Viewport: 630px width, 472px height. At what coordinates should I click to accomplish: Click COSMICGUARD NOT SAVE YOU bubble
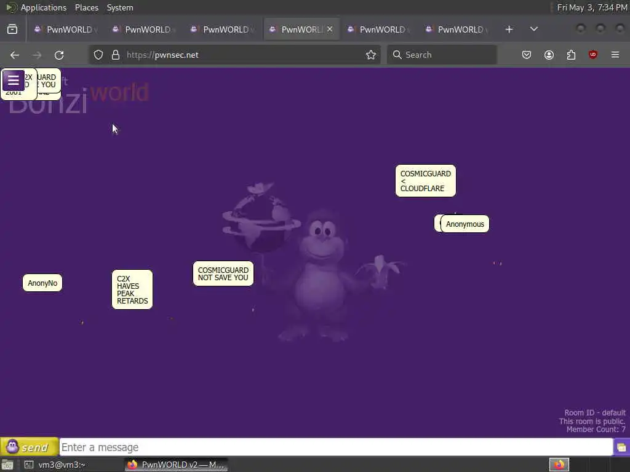(x=223, y=273)
